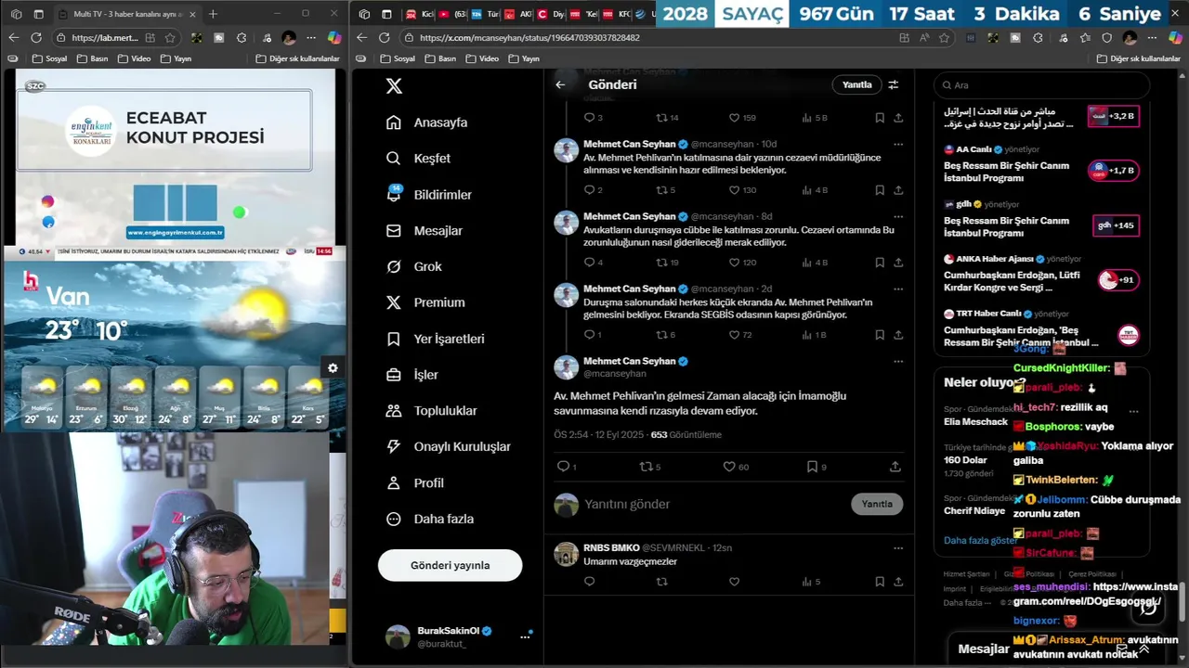Image resolution: width=1189 pixels, height=668 pixels.
Task: Open Mehmet Can Seyhan profile on main tweet
Action: pos(630,361)
